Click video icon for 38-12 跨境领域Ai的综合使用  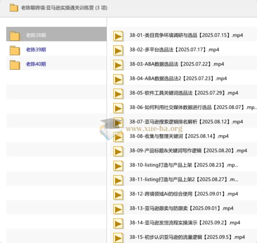click(118, 195)
